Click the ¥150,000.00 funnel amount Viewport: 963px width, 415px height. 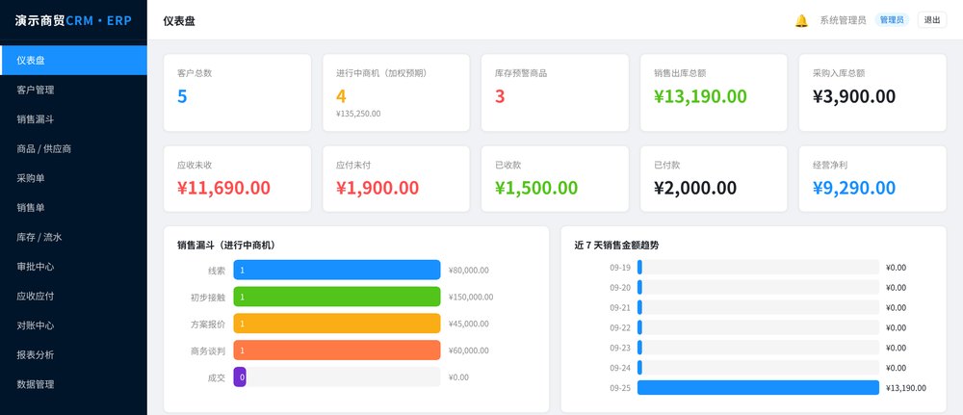[471, 297]
